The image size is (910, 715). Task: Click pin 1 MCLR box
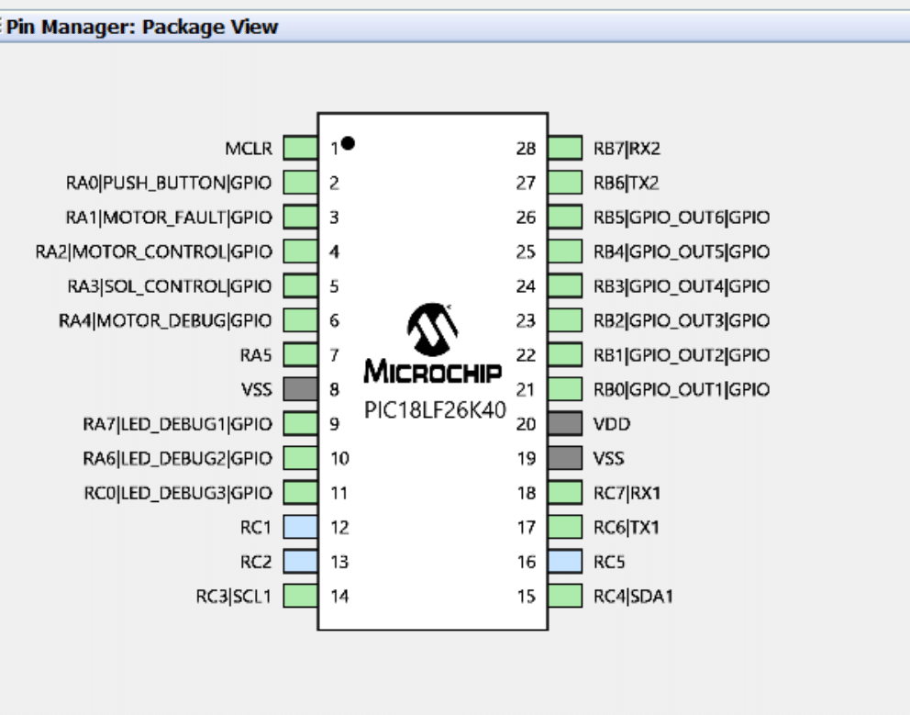coord(301,148)
